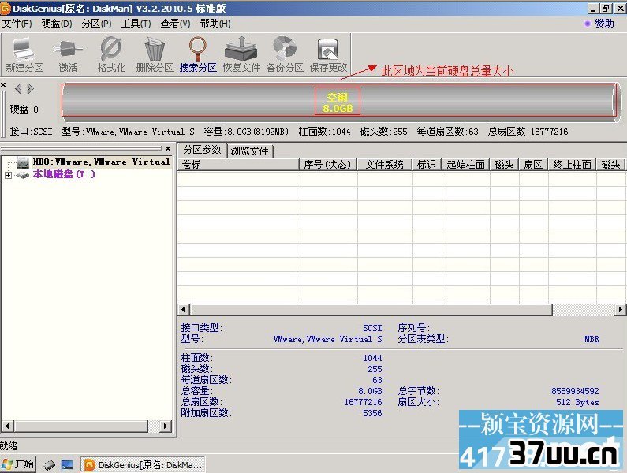Click the 格式化 (Format) toolbar icon

(111, 54)
